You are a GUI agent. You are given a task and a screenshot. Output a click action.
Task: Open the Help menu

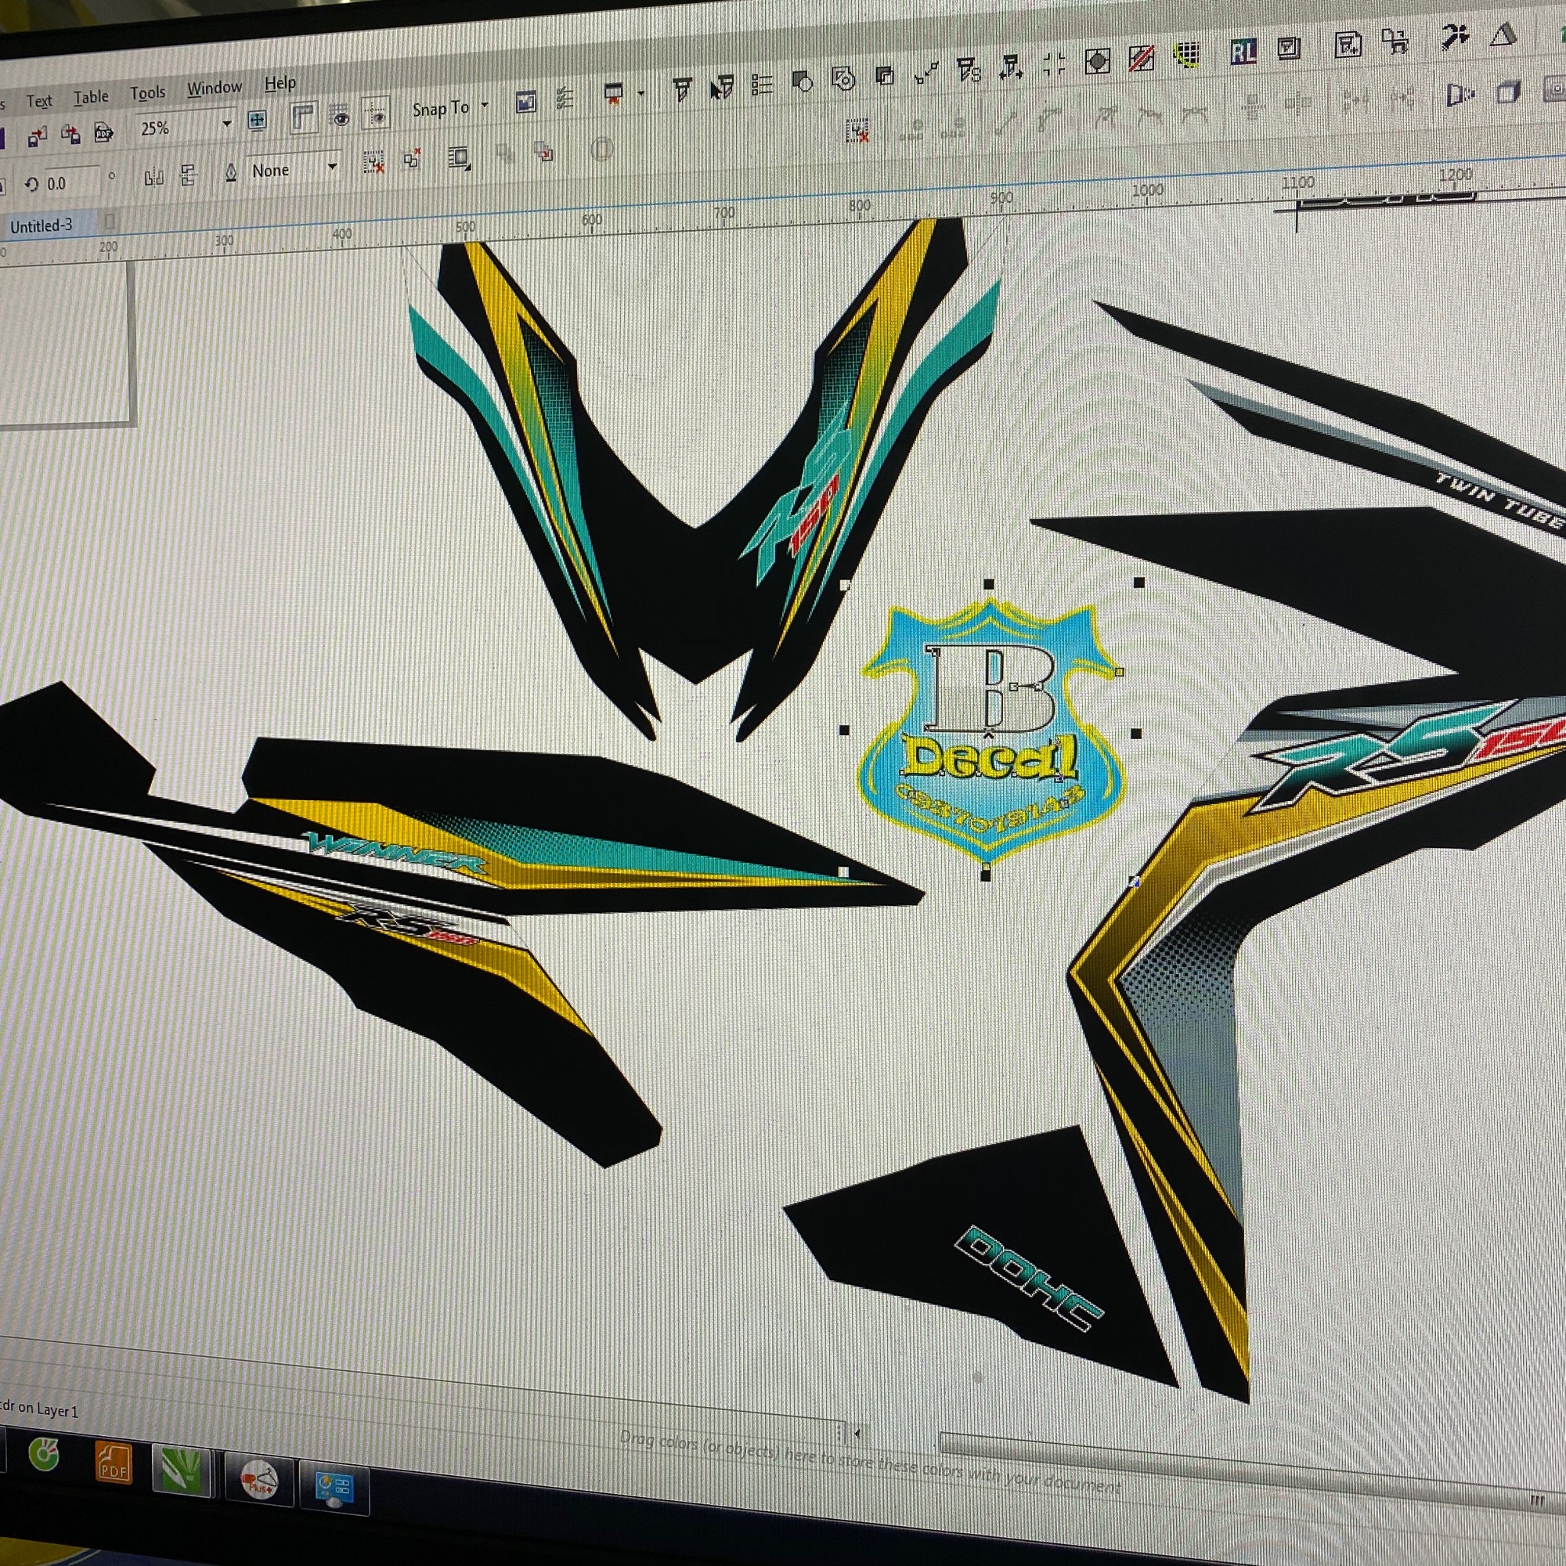[280, 83]
